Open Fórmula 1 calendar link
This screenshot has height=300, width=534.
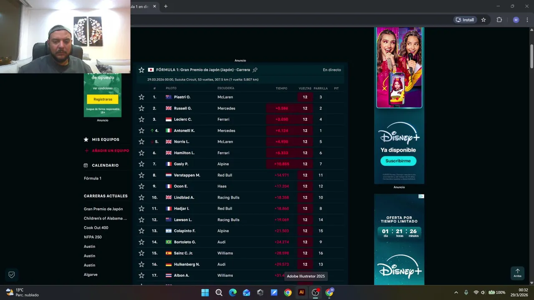click(93, 178)
